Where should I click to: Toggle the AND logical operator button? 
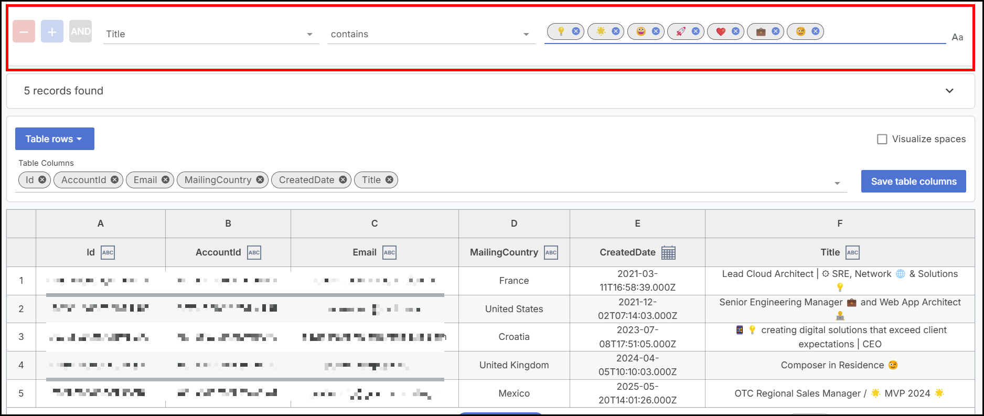point(80,31)
